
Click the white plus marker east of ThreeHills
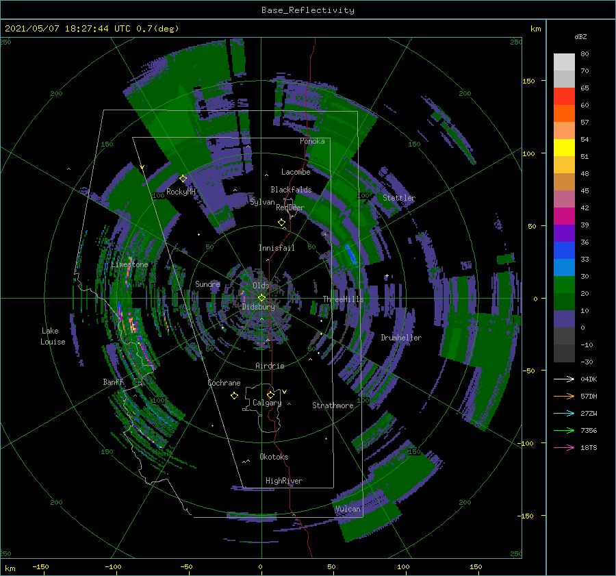(x=387, y=275)
